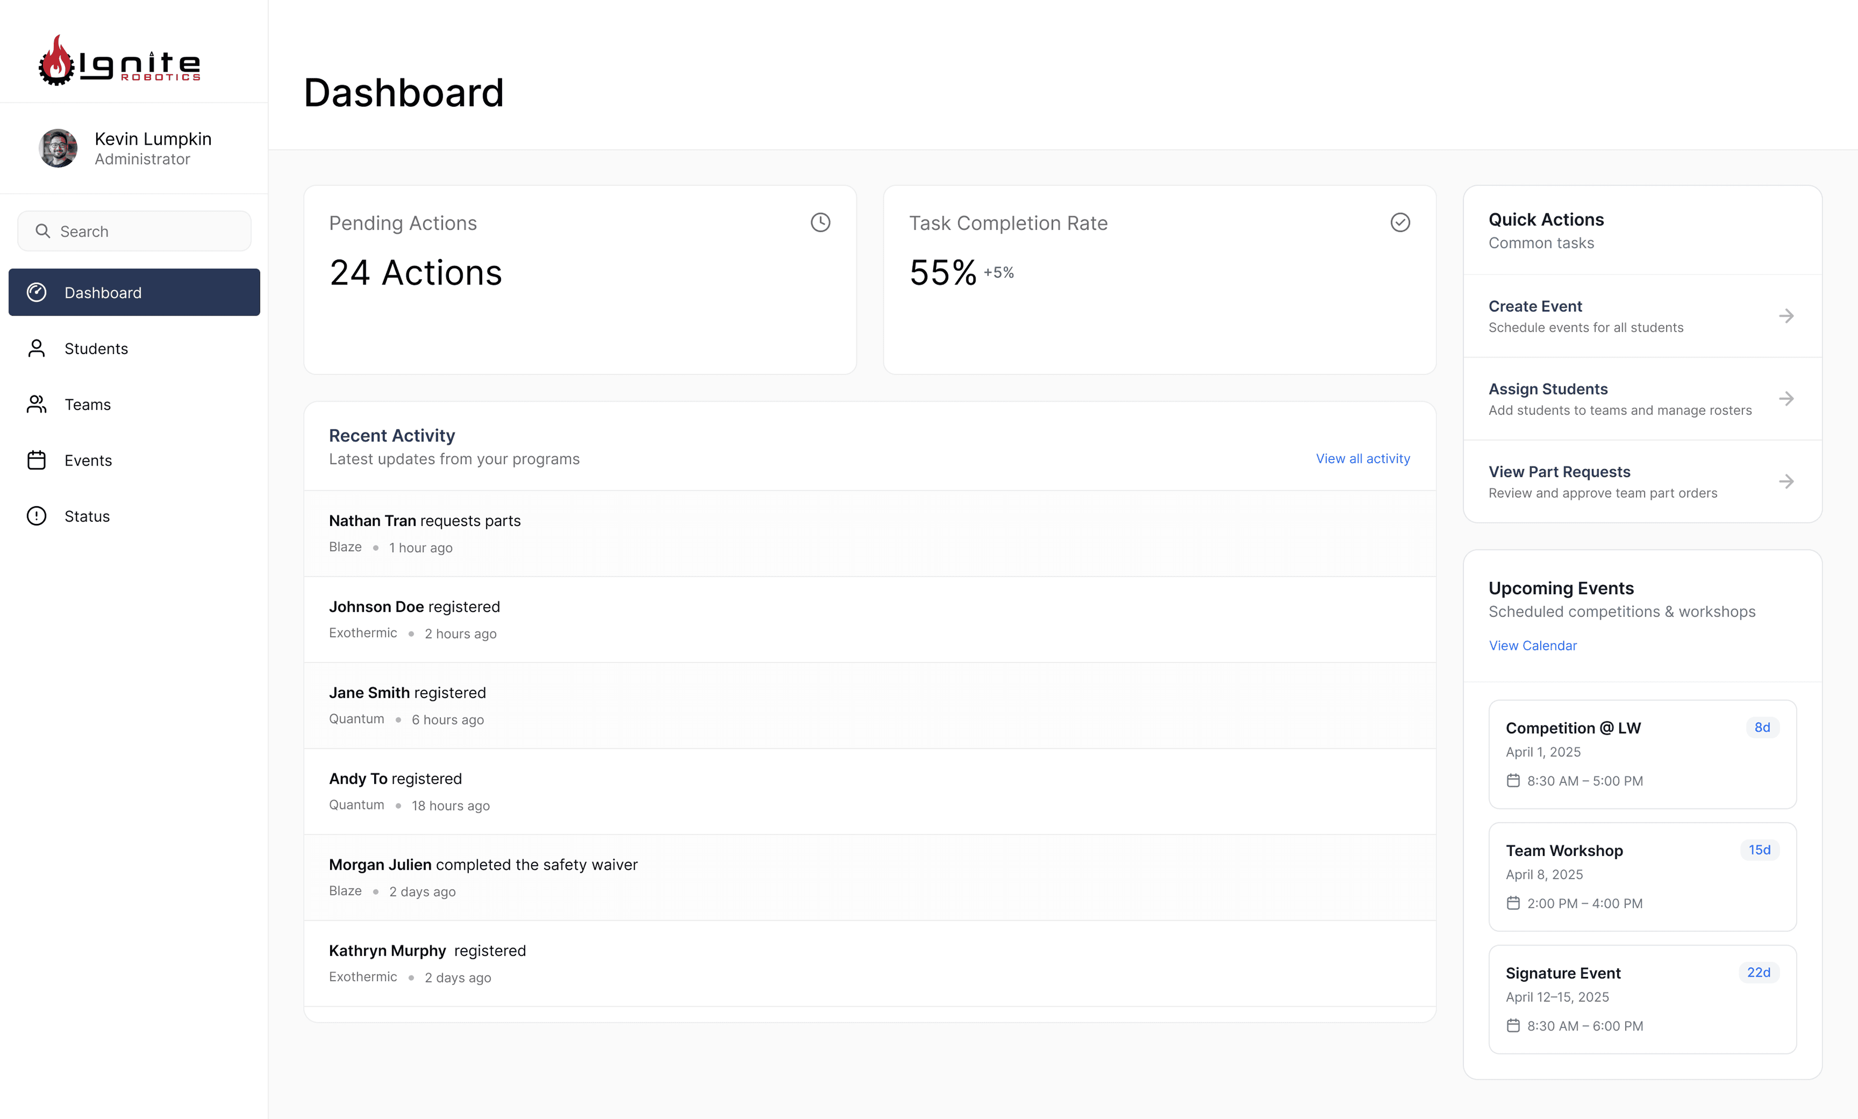Click the checkmark icon on Task Completion Rate
Image resolution: width=1858 pixels, height=1119 pixels.
[1399, 222]
